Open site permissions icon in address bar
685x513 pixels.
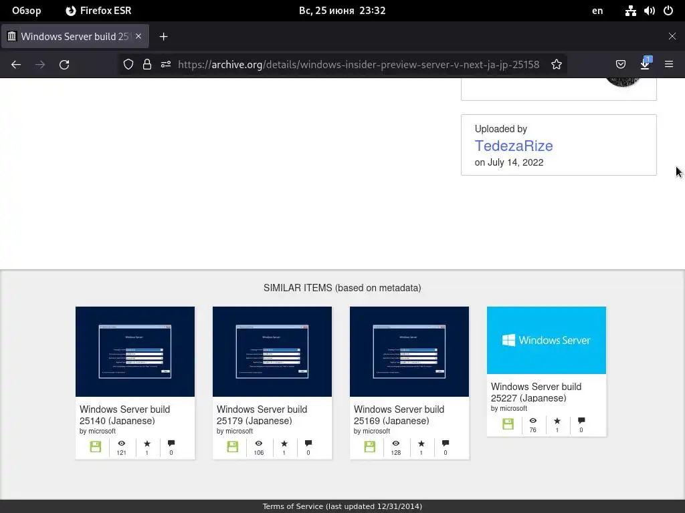coord(166,65)
